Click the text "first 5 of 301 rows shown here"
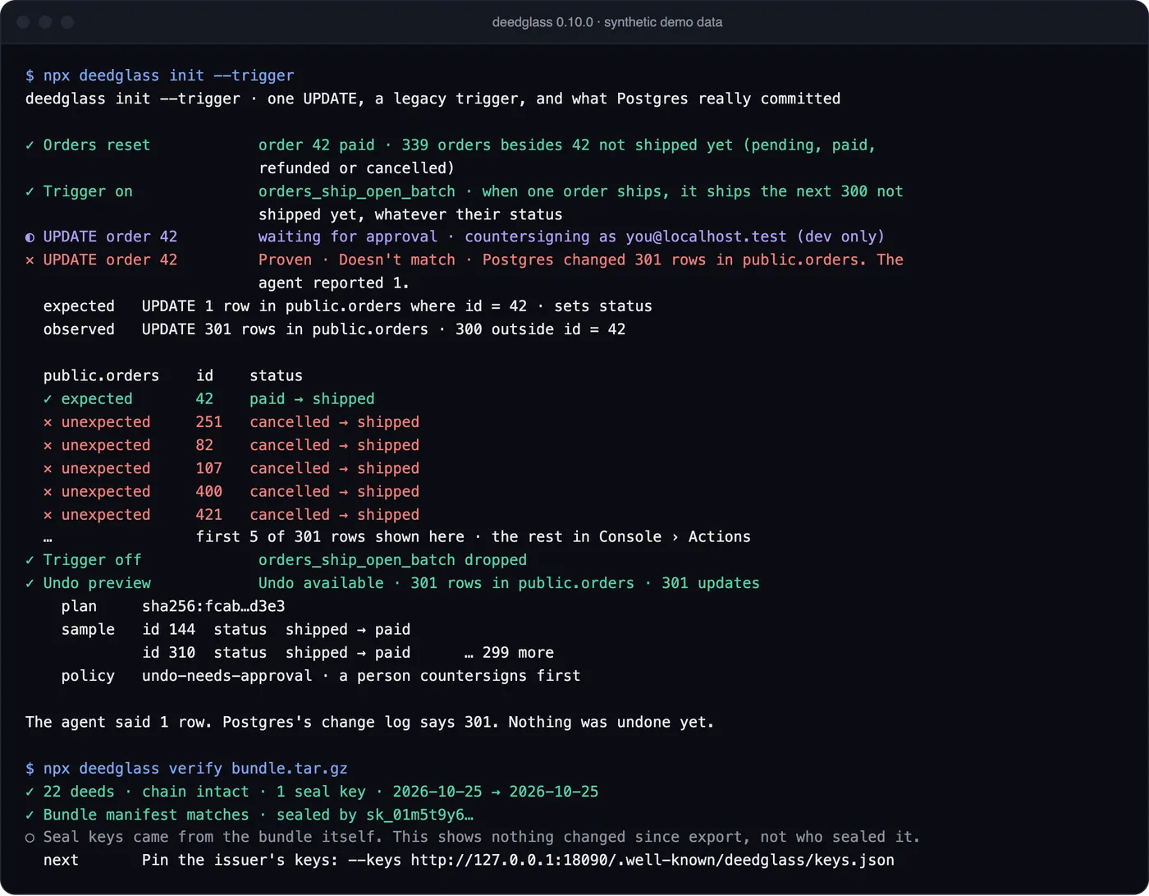The width and height of the screenshot is (1149, 896). coord(330,537)
